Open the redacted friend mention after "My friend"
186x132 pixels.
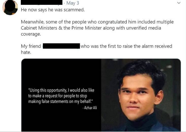click(61, 46)
